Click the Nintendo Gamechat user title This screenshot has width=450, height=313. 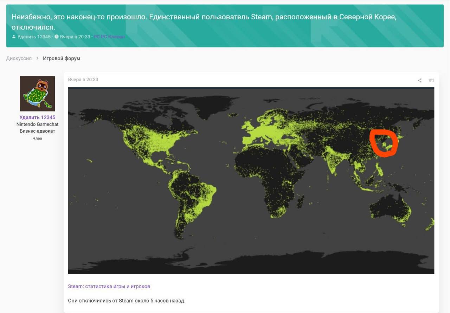tap(37, 124)
